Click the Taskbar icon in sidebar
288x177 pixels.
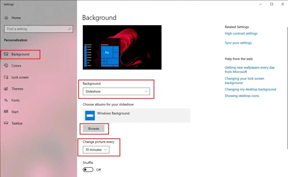click(x=6, y=123)
